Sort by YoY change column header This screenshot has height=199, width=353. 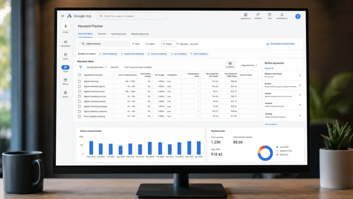(159, 75)
